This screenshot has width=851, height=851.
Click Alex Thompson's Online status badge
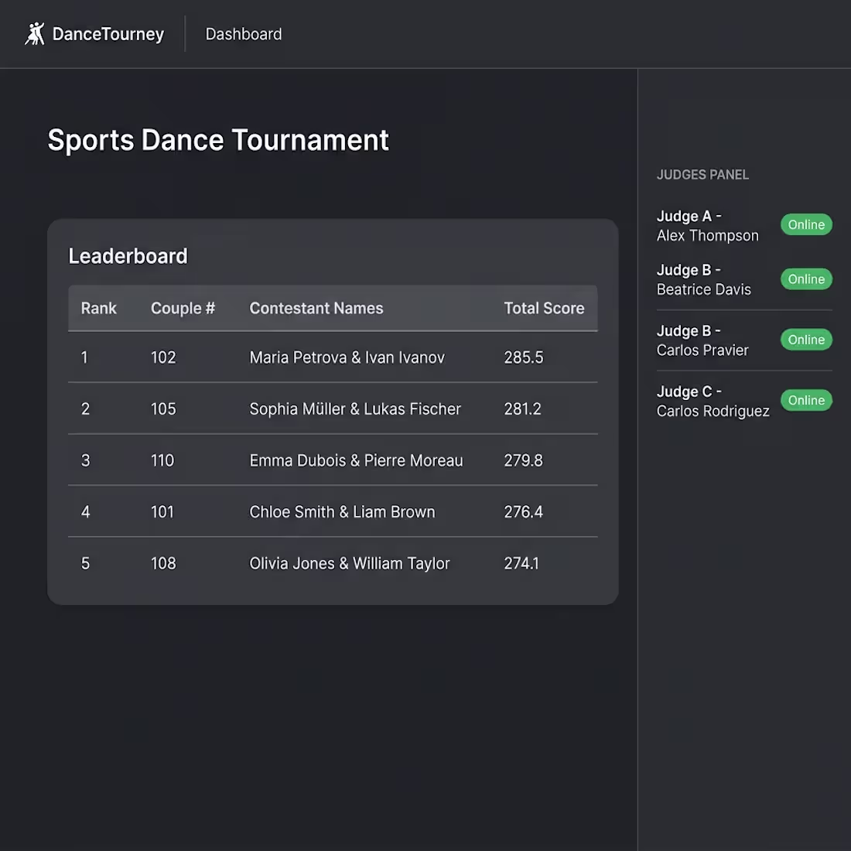[806, 224]
